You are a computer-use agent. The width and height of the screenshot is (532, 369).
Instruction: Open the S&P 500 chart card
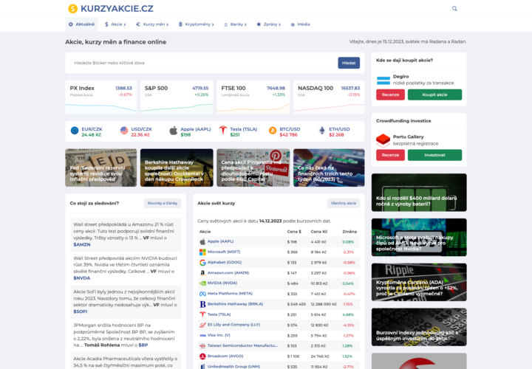177,97
